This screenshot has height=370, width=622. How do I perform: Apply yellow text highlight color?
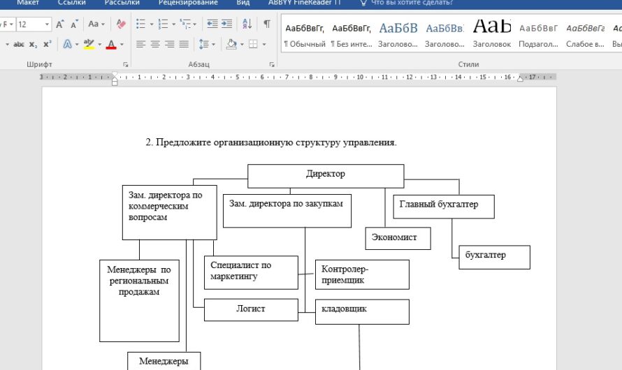click(x=89, y=44)
